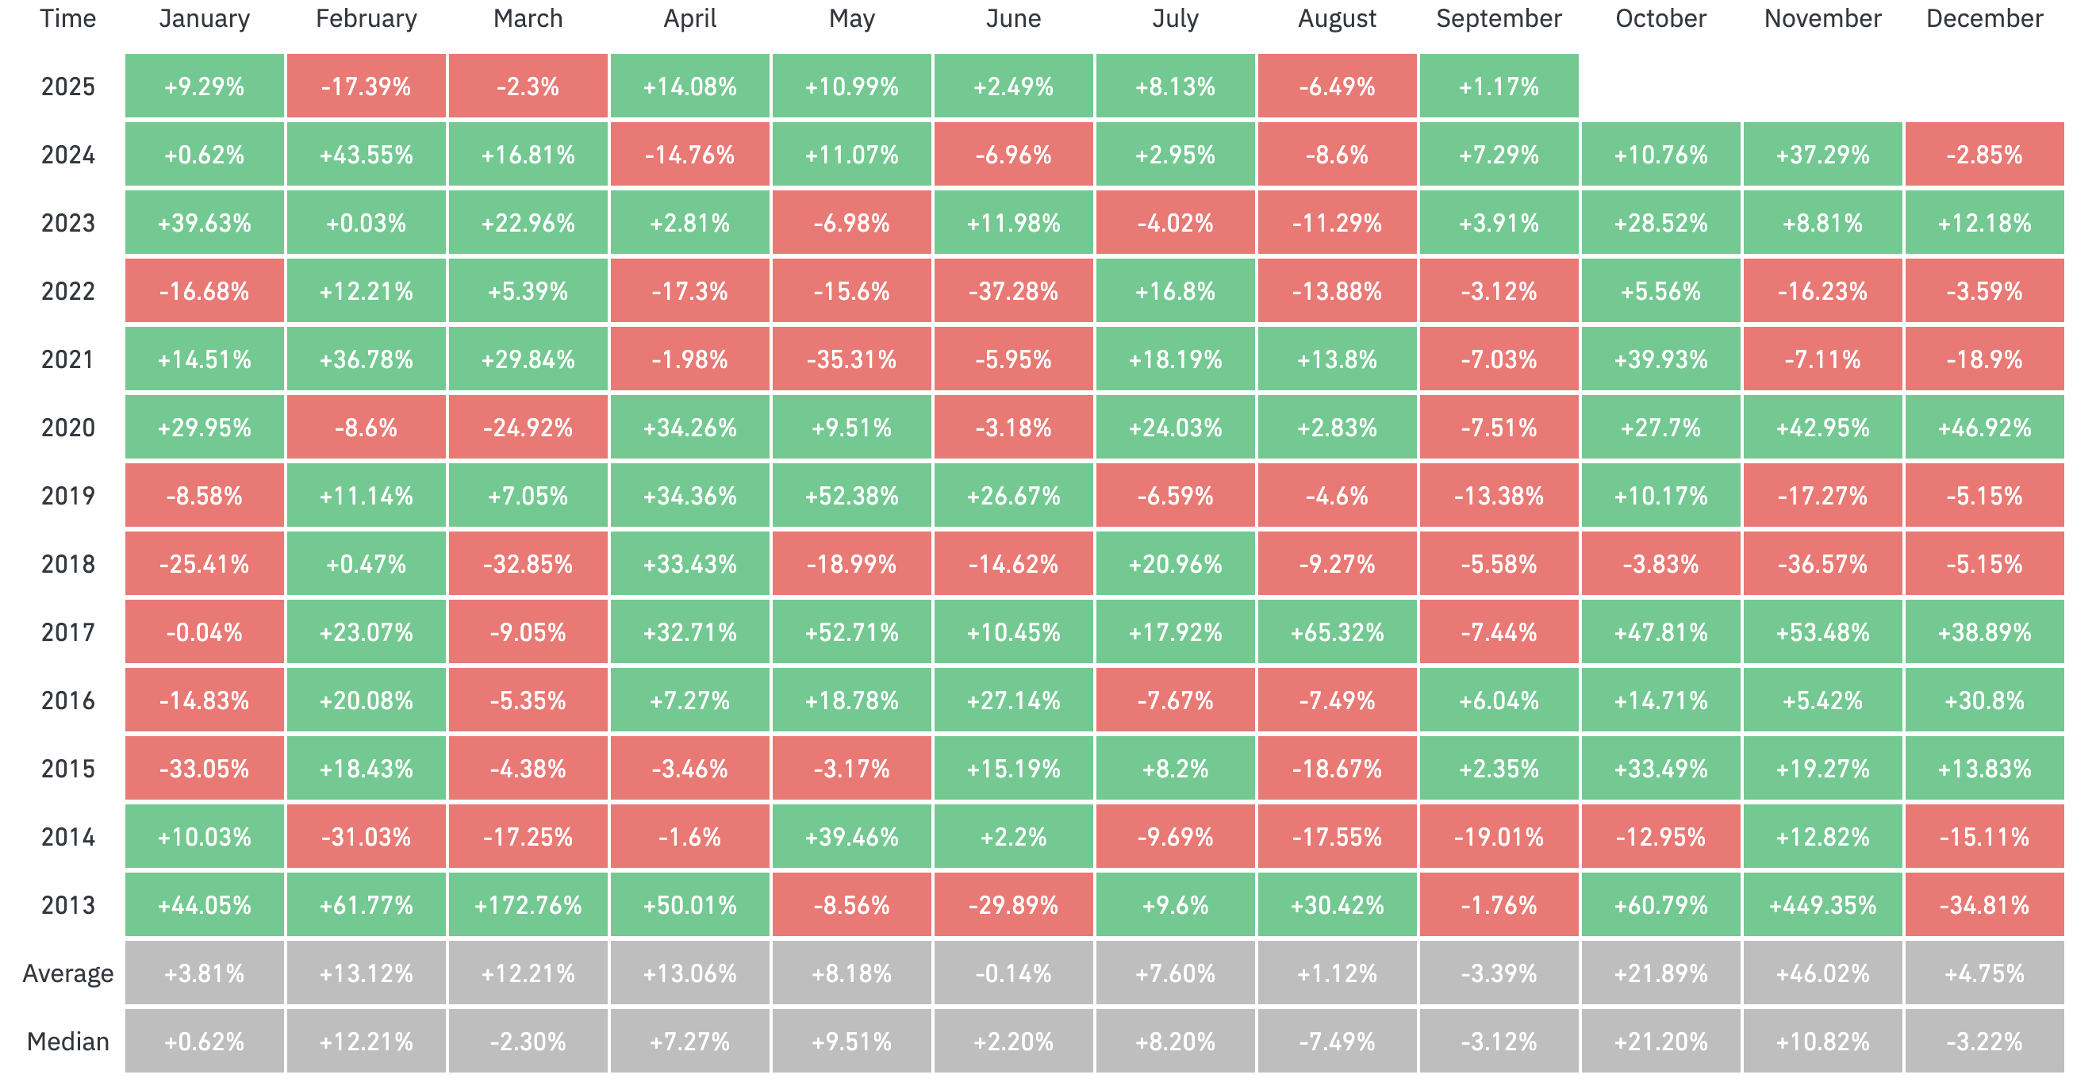Click the January column header
2096x1086 pixels.
204,19
